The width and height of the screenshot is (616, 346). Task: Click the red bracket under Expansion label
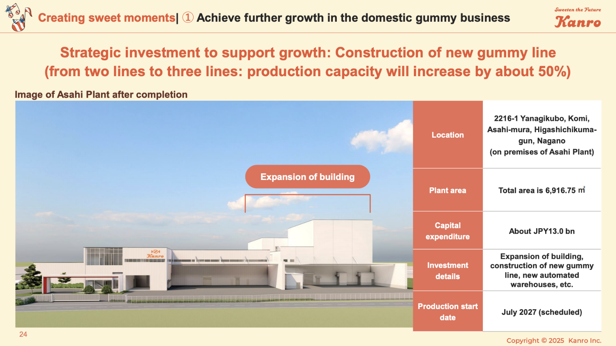click(x=307, y=195)
